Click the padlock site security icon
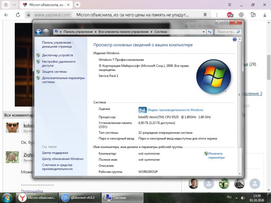Screen dimensions: 271x203 [x=28, y=15]
